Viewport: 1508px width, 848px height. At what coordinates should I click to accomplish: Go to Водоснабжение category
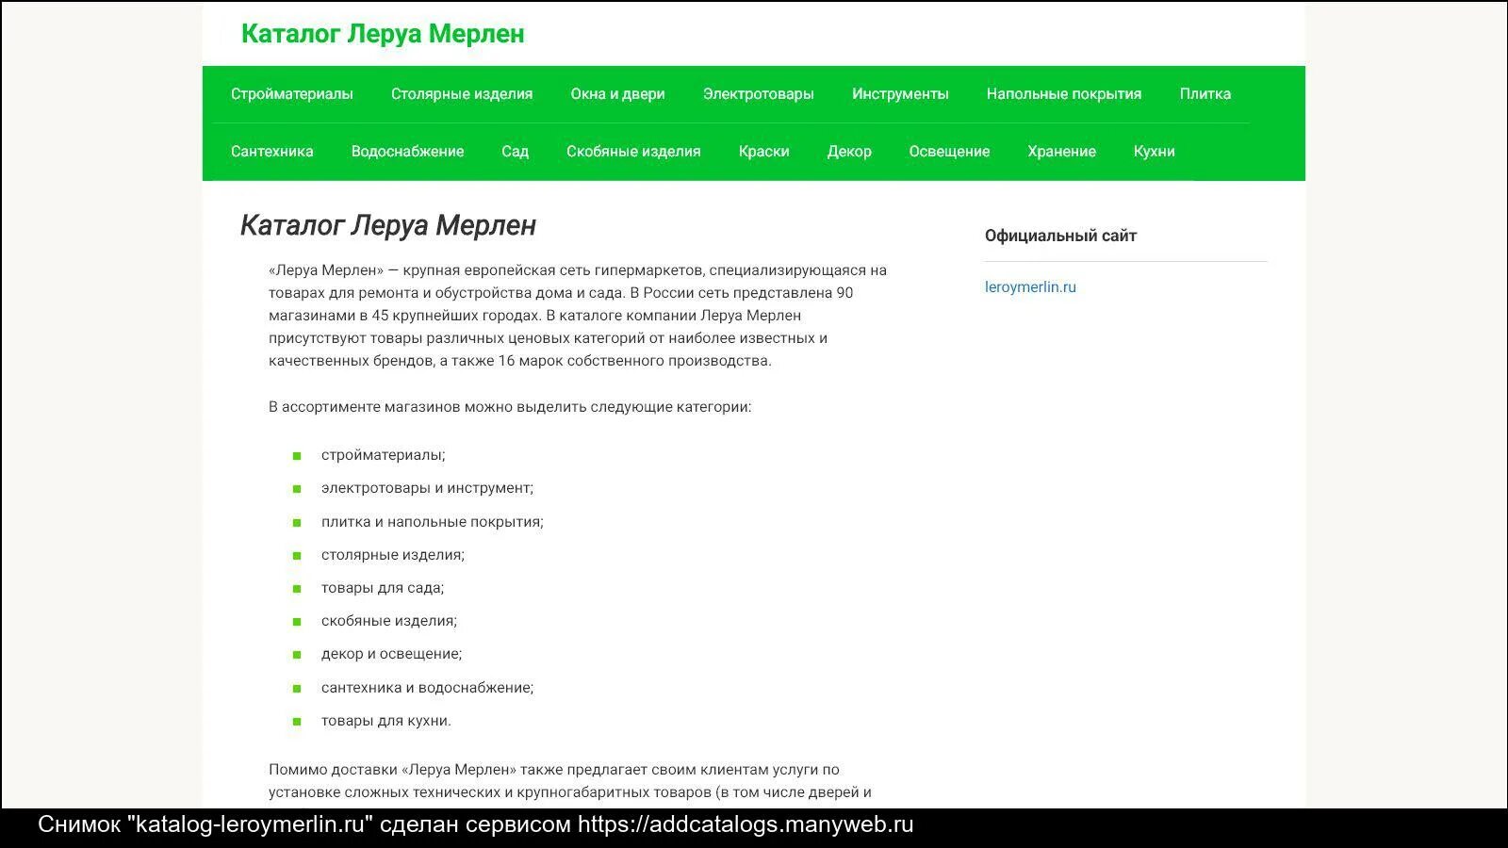click(407, 152)
